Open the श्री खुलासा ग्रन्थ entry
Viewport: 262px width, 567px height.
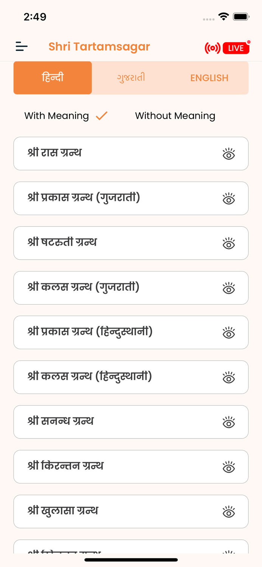[113, 511]
